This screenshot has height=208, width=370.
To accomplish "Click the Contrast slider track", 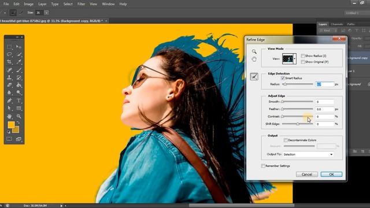I will tap(298, 117).
